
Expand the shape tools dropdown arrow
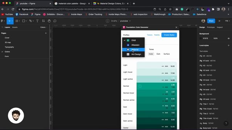click(x=26, y=21)
